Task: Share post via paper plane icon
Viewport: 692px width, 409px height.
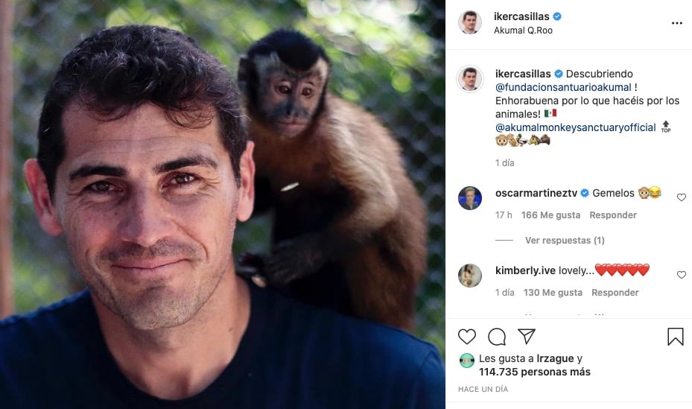Action: click(x=527, y=336)
